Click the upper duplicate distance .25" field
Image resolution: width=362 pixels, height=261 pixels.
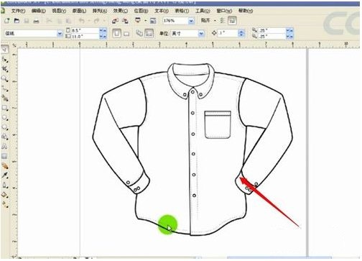(272, 30)
